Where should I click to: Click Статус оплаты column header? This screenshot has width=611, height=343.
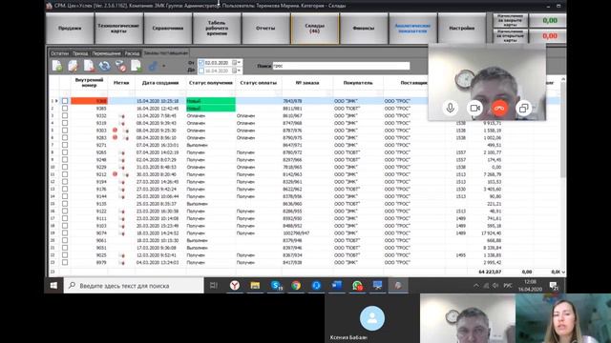point(259,83)
